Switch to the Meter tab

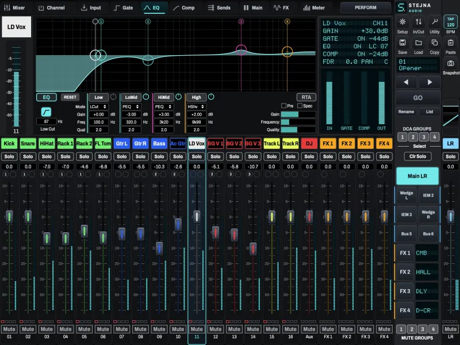314,7
